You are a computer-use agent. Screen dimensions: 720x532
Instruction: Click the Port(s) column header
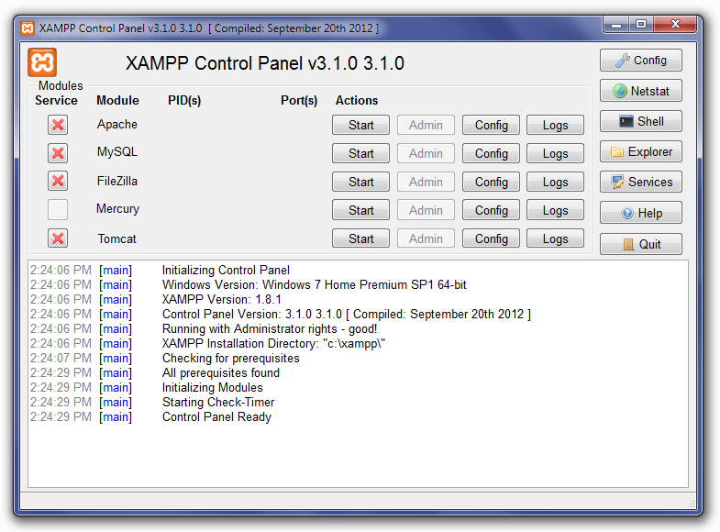tap(299, 101)
